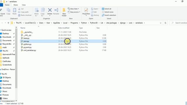The image size is (187, 105).
Task: Open the New item dropdown
Action: [x=73, y=9]
